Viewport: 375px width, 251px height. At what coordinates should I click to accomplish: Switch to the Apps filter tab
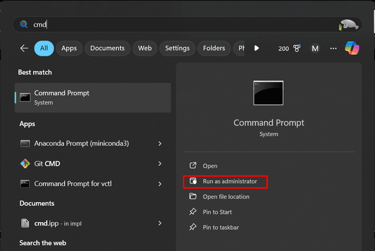tap(69, 48)
